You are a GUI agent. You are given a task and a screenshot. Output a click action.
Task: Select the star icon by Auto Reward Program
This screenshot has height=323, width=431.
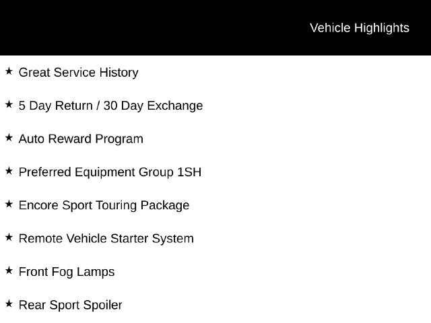click(x=9, y=137)
